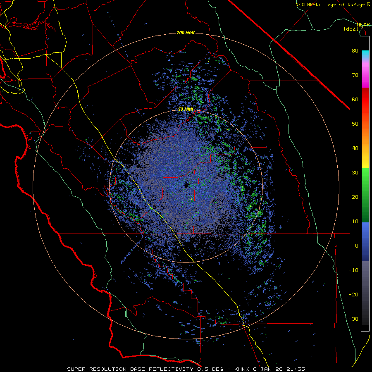372x372 pixels.
Task: Click the 70 value on the dBZ scale
Action: [355, 75]
